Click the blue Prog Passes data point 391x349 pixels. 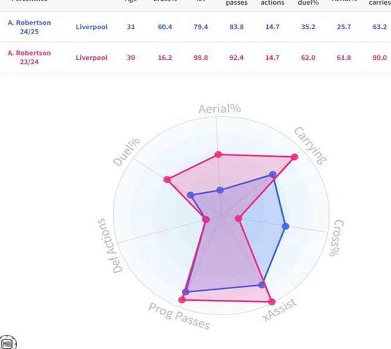tap(185, 292)
